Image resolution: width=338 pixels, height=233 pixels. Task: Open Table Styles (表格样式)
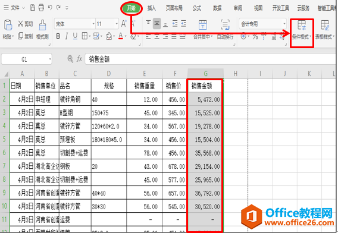point(325,30)
